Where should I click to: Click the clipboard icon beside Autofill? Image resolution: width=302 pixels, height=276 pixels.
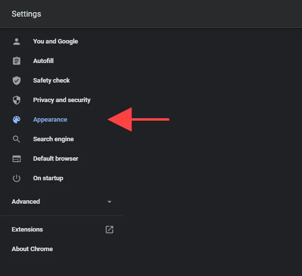point(17,61)
